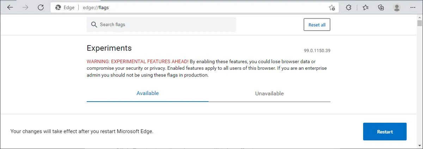Image resolution: width=423 pixels, height=149 pixels.
Task: Restart Microsoft Edge with the Restart button
Action: (385, 132)
